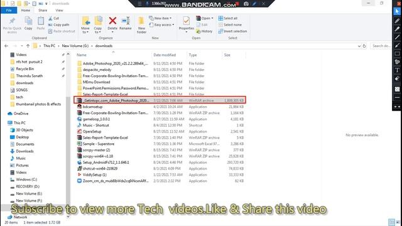Select the ViddlySetup (1) file
The width and height of the screenshot is (402, 226).
click(95, 175)
